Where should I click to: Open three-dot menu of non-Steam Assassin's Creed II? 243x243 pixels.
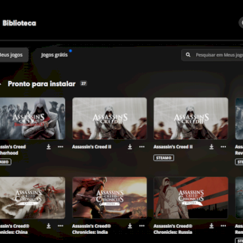(142, 146)
